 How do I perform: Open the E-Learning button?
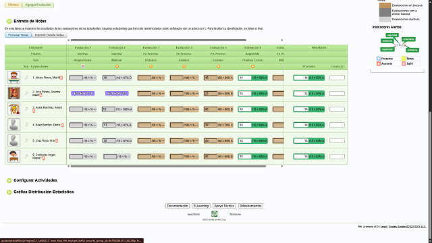pyautogui.click(x=201, y=206)
